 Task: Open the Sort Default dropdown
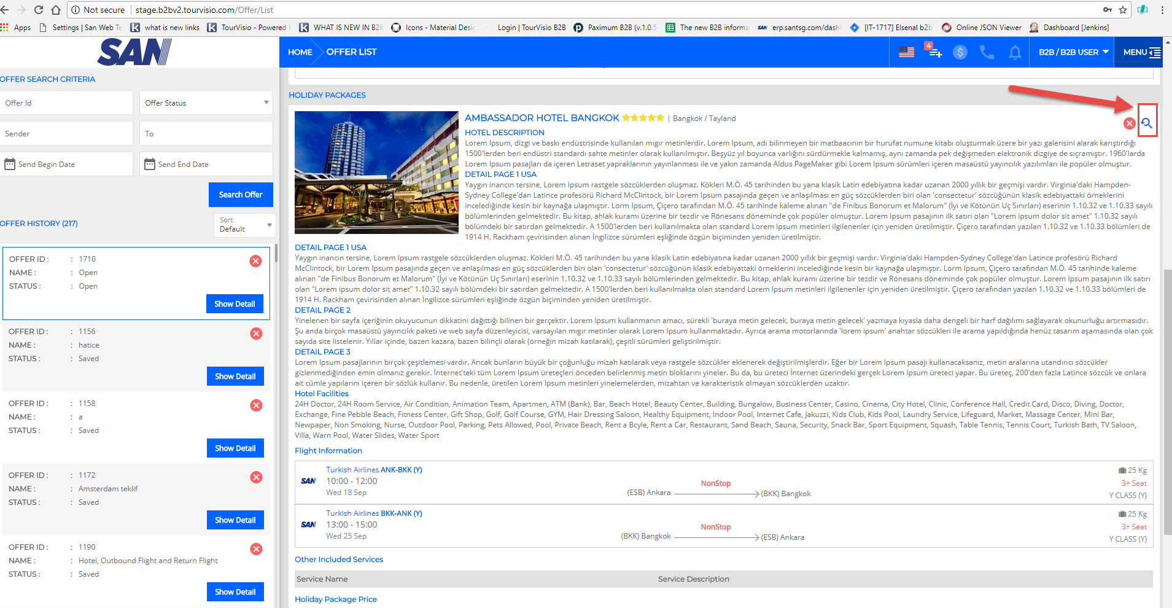[244, 225]
